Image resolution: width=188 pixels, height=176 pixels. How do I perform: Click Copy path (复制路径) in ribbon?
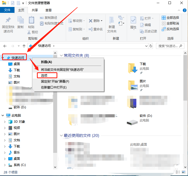click(49, 18)
